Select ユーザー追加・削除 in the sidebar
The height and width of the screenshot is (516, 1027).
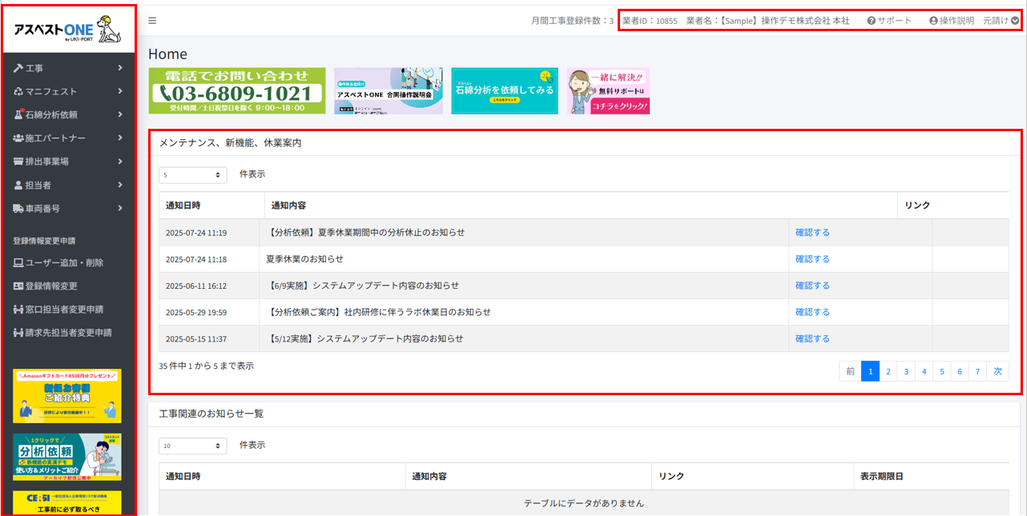pyautogui.click(x=58, y=262)
